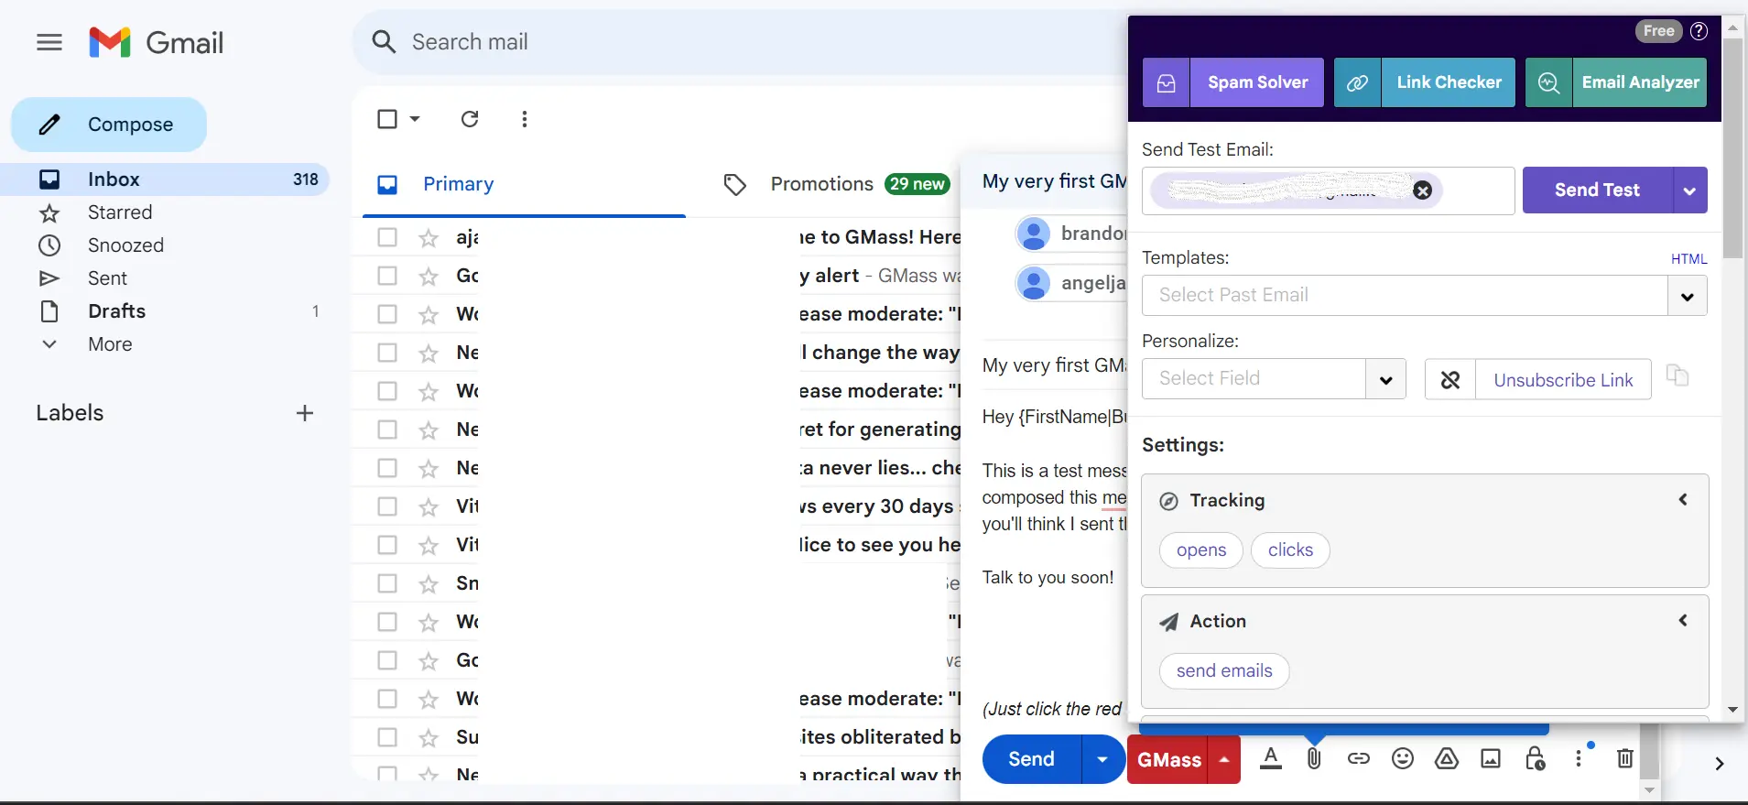Open compose more options three-dot menu

[1579, 758]
